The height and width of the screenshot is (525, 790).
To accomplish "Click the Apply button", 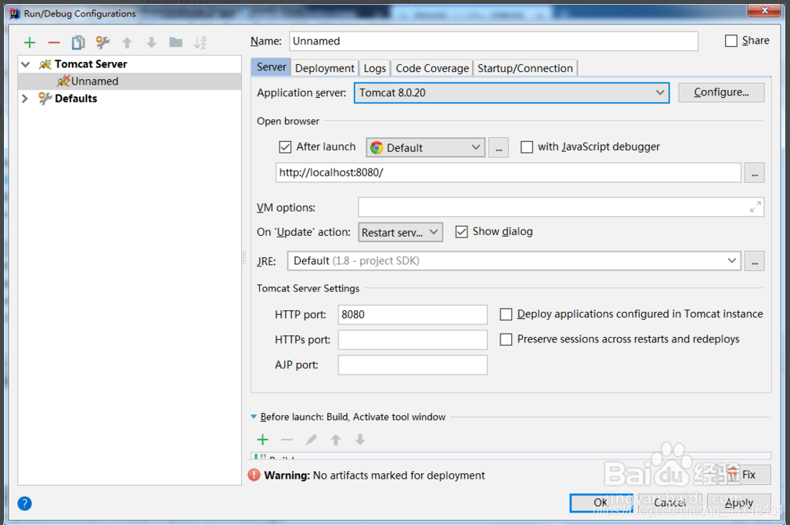I will [x=738, y=503].
